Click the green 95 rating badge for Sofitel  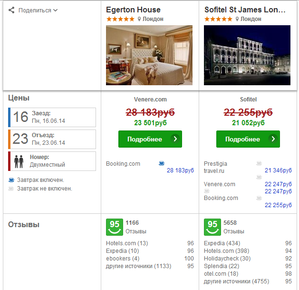(212, 227)
